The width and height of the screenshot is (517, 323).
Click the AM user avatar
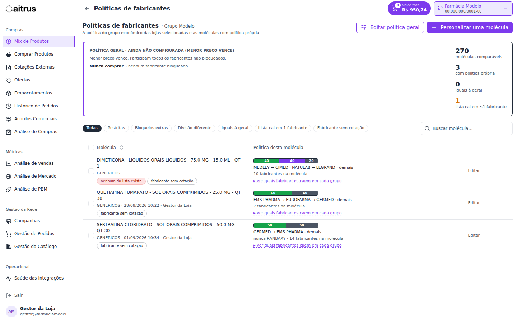[x=11, y=311]
